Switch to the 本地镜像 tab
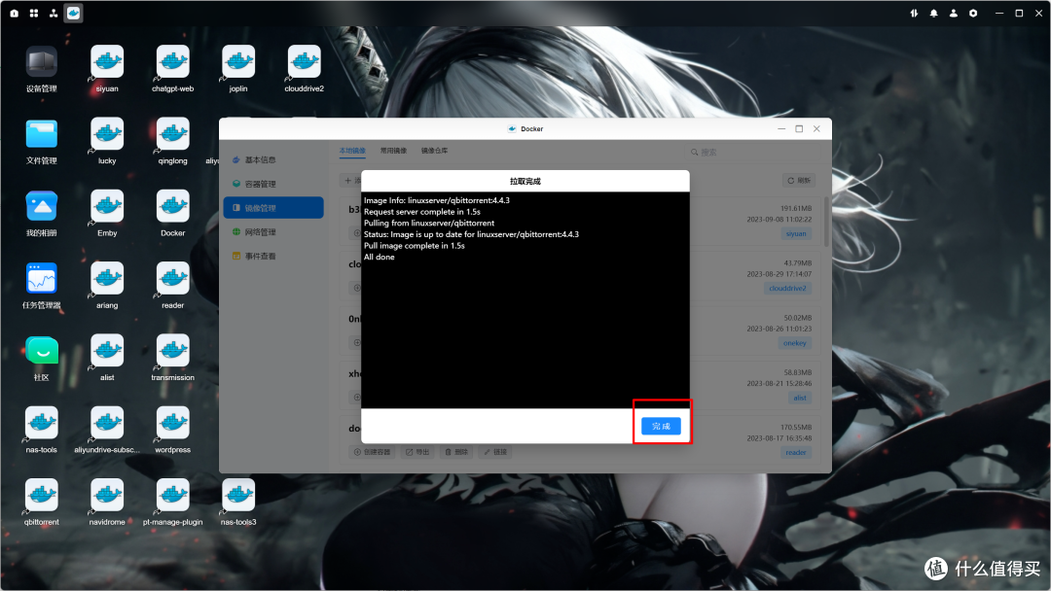This screenshot has height=591, width=1051. click(352, 151)
